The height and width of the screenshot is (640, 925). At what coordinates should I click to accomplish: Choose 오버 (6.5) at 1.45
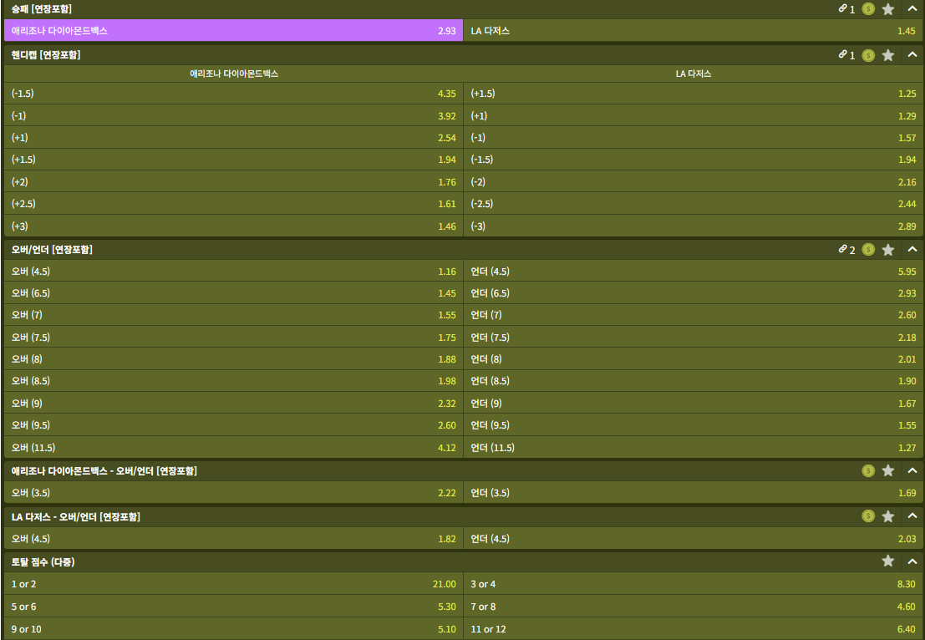234,293
